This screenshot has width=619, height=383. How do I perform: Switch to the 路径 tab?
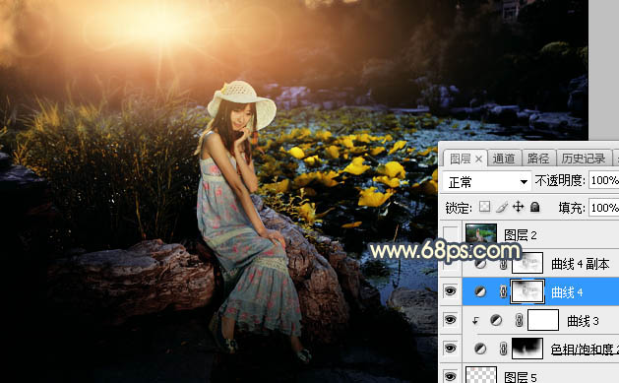(538, 159)
